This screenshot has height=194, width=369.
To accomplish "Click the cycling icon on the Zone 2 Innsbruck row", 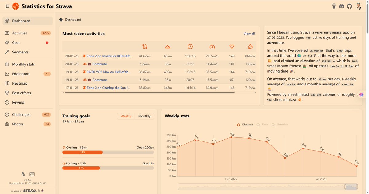I will [x=84, y=56].
